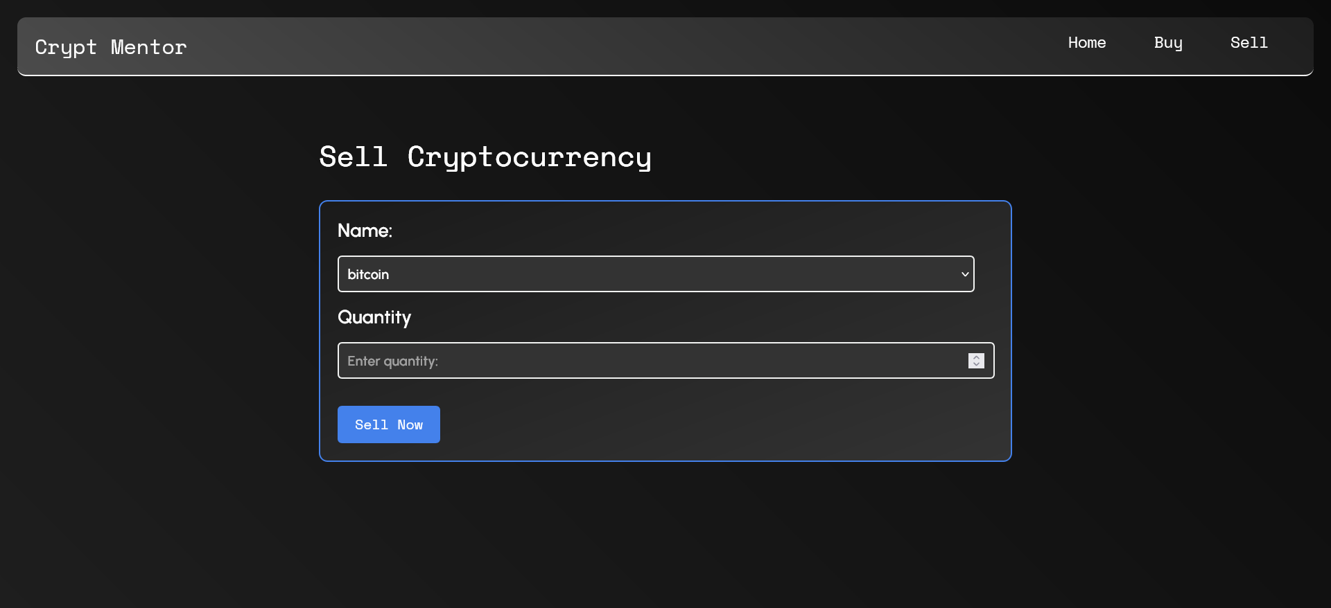Viewport: 1331px width, 608px height.
Task: Open the bitcoin cryptocurrency dropdown
Action: 655,274
